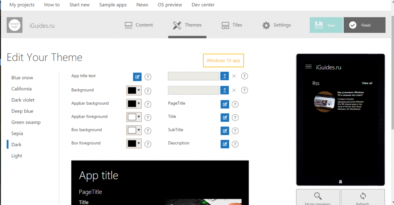Viewport: 394px width, 205px height.
Task: Upload image with first upload icon
Action: point(225,76)
